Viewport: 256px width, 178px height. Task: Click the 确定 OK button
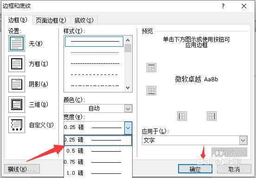195,169
